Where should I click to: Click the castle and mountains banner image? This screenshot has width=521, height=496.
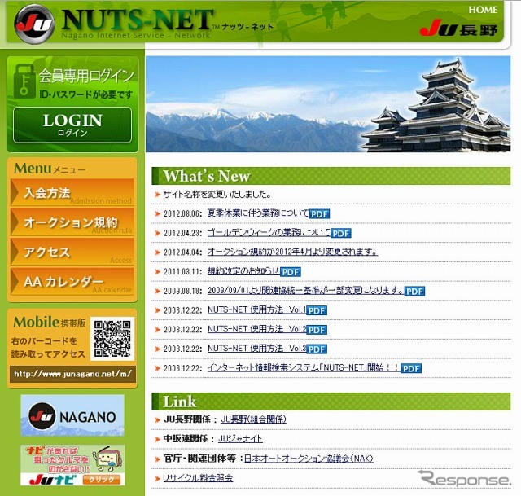click(328, 104)
